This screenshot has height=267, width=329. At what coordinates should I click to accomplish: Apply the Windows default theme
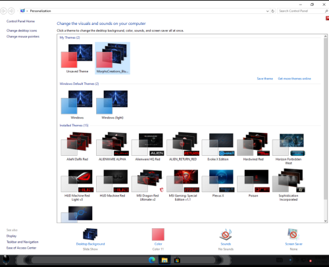click(77, 105)
